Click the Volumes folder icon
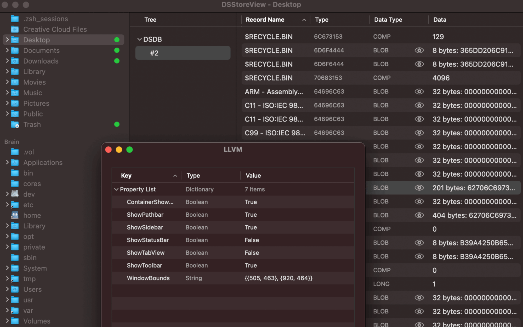The height and width of the screenshot is (327, 523). pyautogui.click(x=15, y=321)
